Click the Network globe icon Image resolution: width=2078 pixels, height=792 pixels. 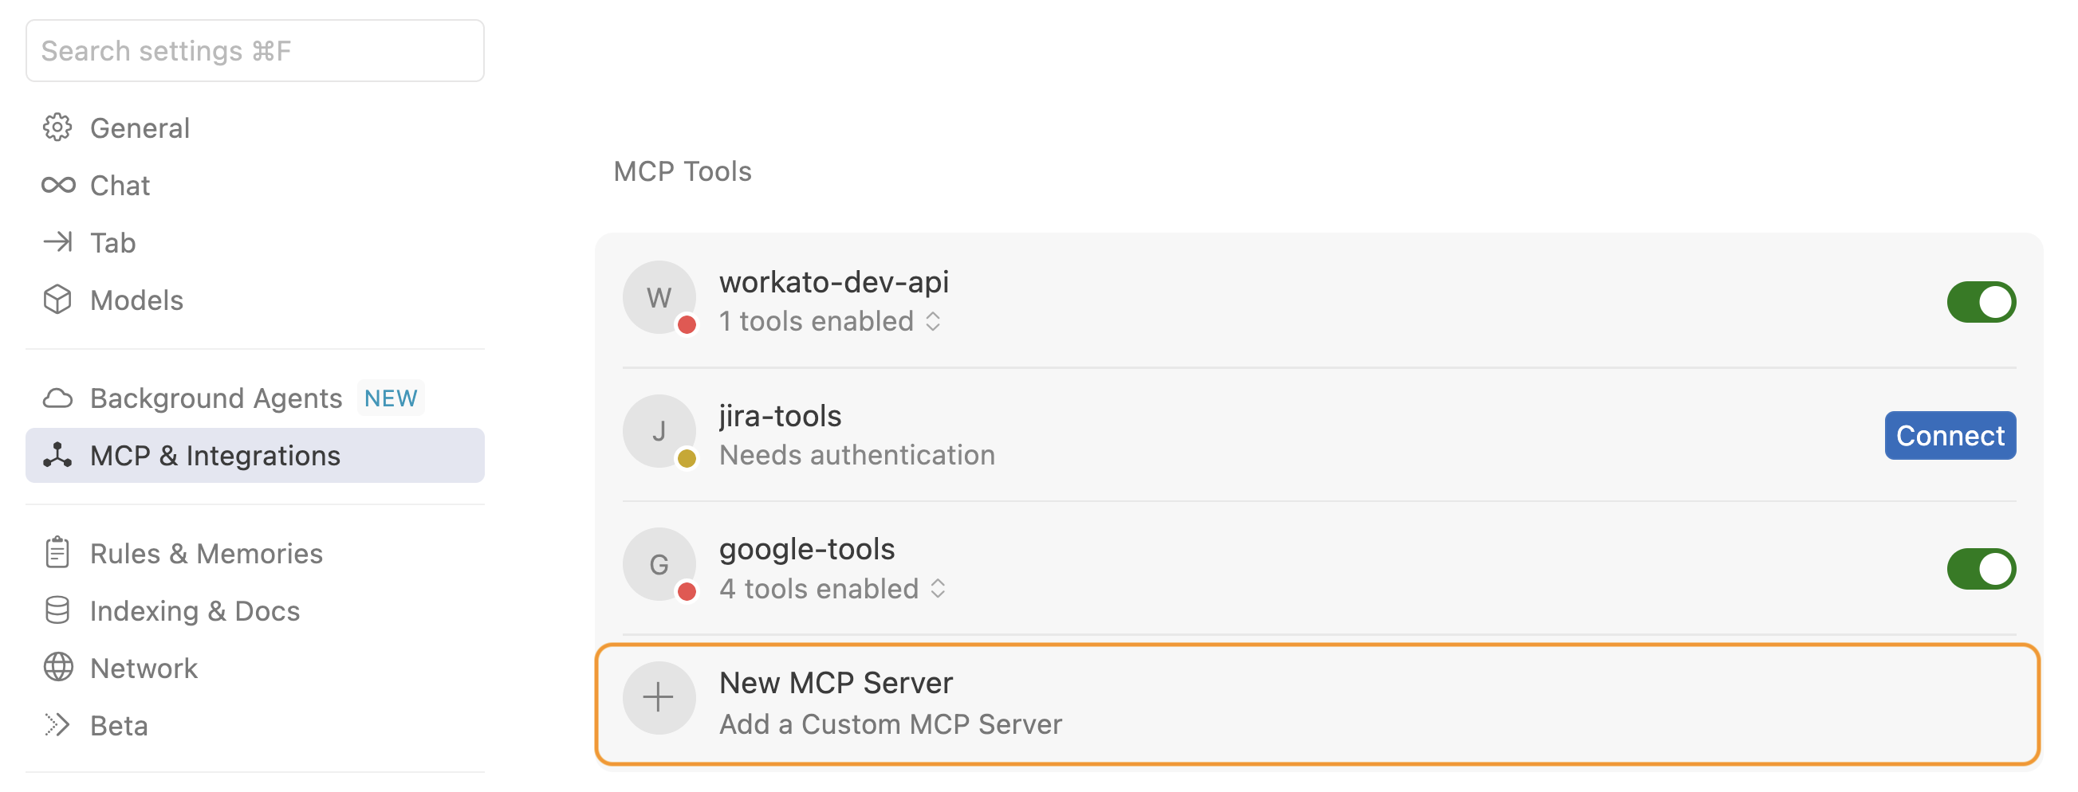pos(57,667)
